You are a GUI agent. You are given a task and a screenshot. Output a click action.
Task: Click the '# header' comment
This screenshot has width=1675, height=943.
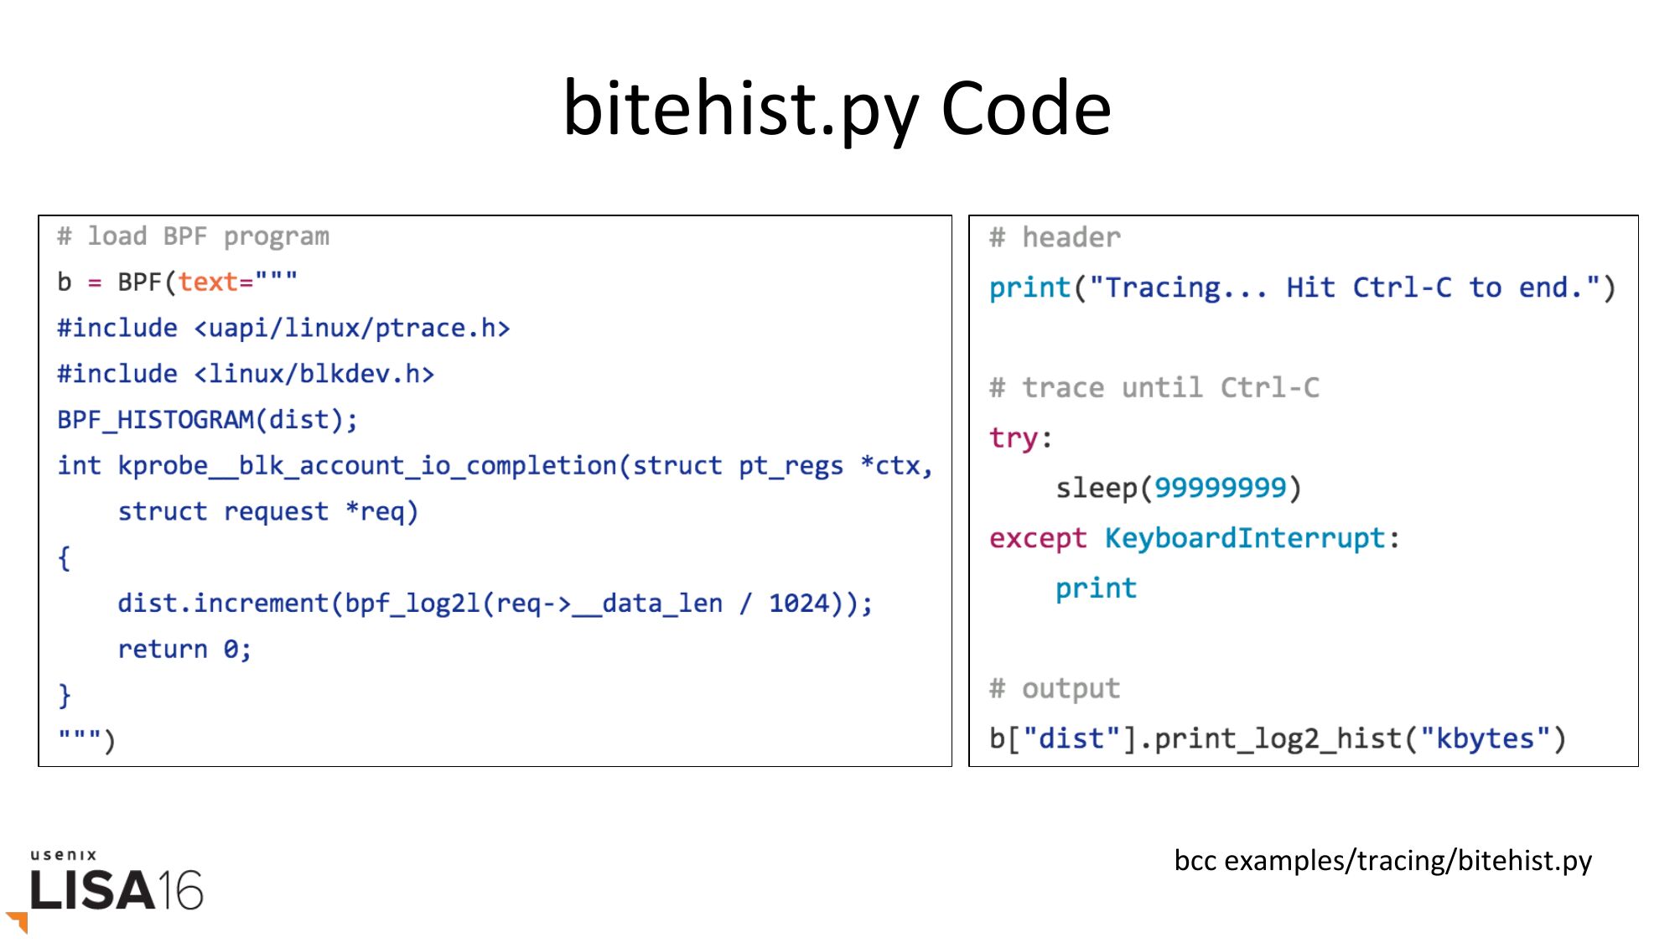pos(1055,238)
